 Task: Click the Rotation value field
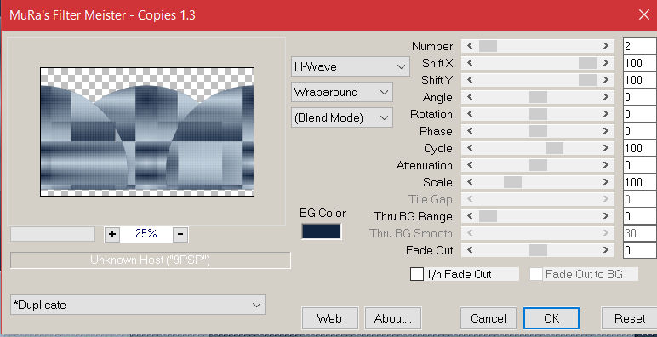640,114
